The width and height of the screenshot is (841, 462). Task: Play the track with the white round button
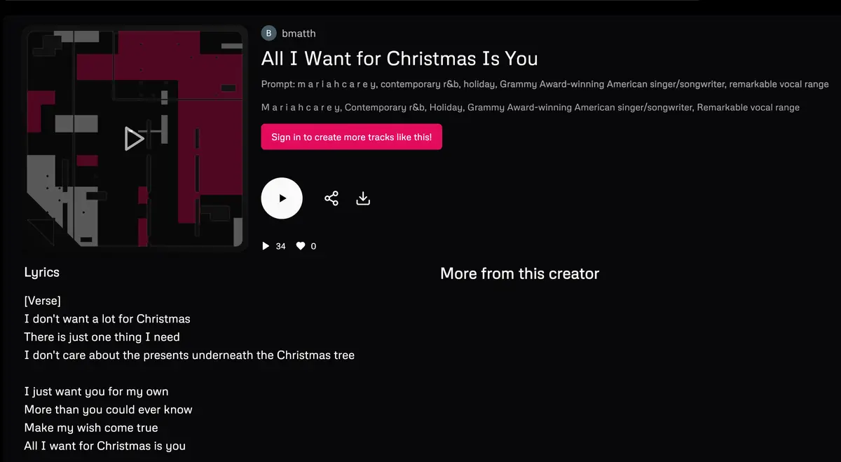pyautogui.click(x=282, y=198)
